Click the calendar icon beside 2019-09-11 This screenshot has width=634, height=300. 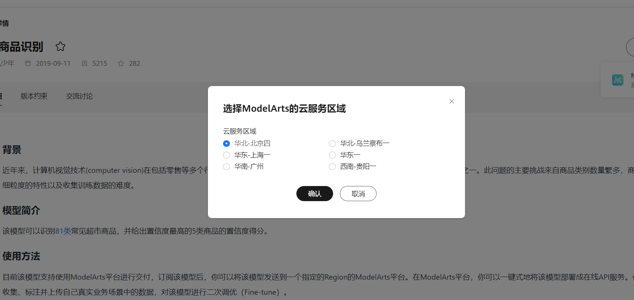click(x=28, y=63)
